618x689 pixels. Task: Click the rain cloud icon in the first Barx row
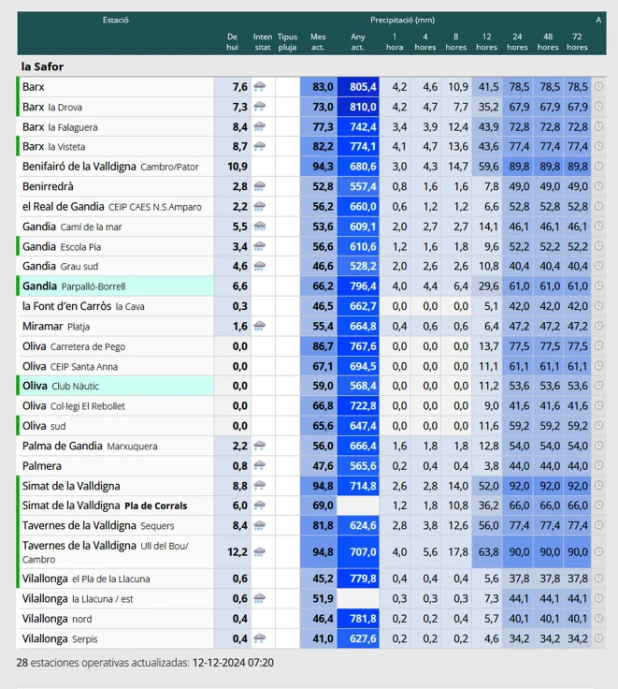point(260,86)
